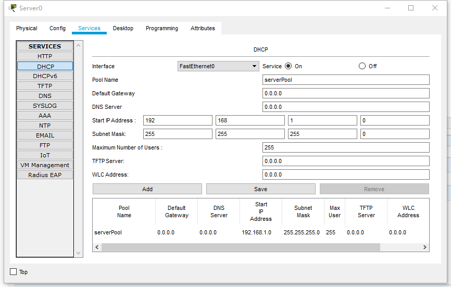Click the Default Gateway input field
Image resolution: width=451 pixels, height=287 pixels.
coord(346,94)
